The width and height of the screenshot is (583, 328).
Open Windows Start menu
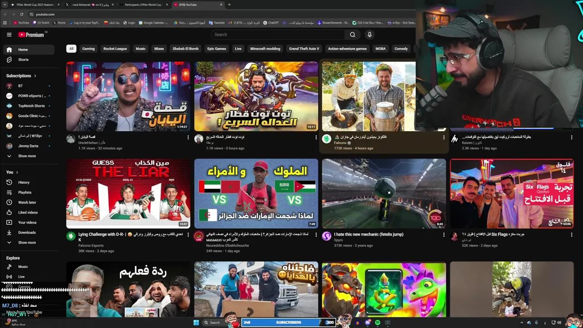tap(196, 323)
